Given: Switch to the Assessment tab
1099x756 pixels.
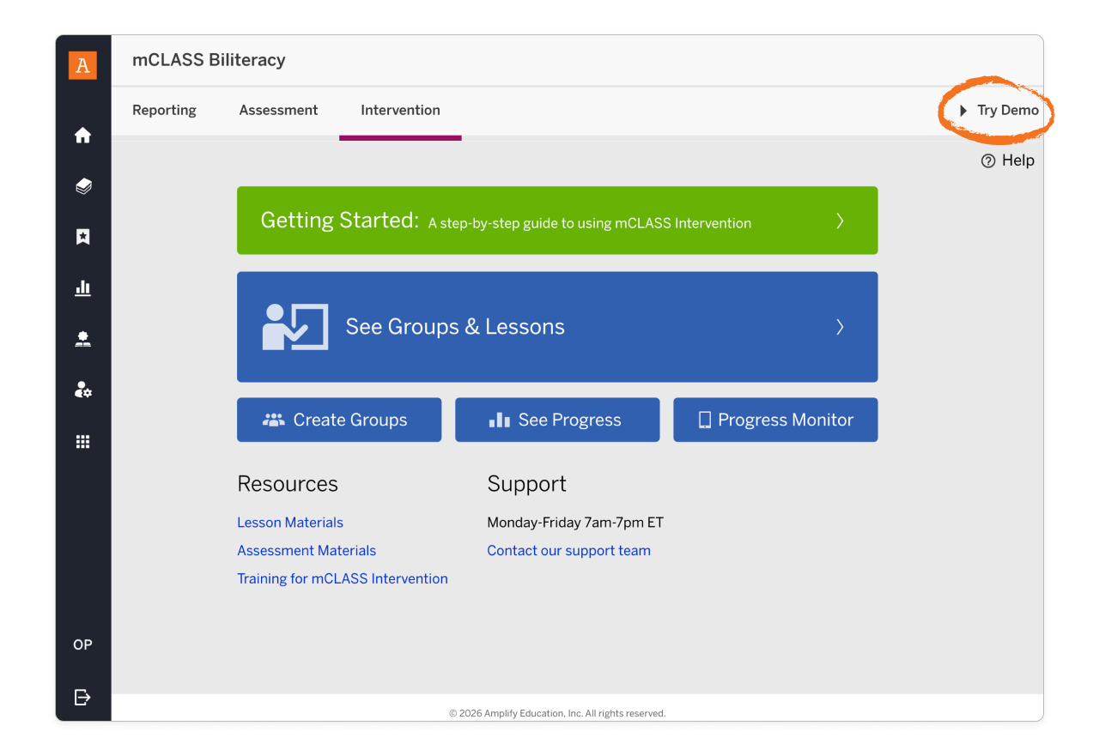Looking at the screenshot, I should click(x=278, y=110).
